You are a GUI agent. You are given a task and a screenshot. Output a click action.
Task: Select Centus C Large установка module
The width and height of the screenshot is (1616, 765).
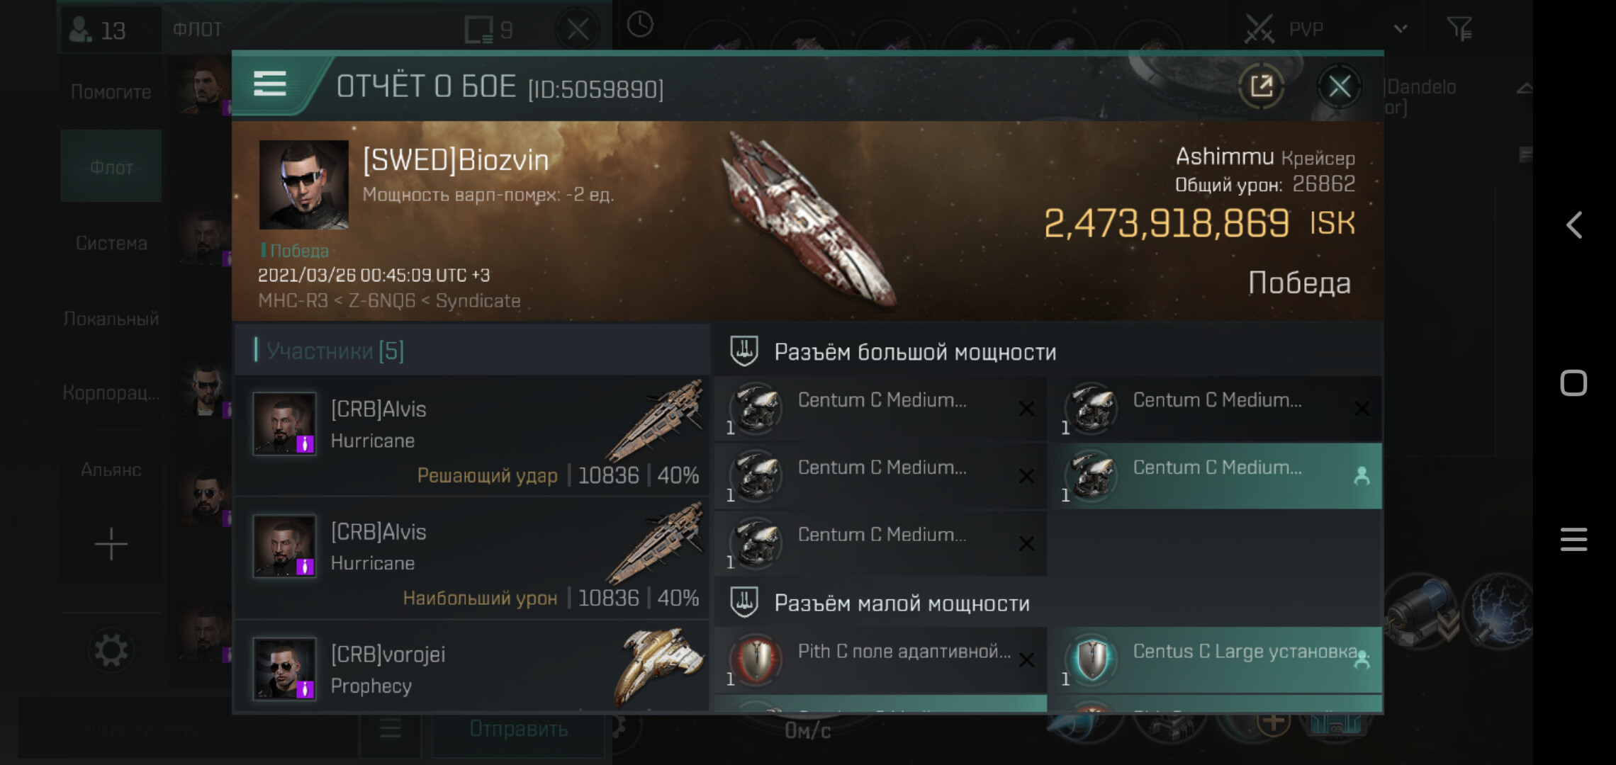[x=1216, y=659]
